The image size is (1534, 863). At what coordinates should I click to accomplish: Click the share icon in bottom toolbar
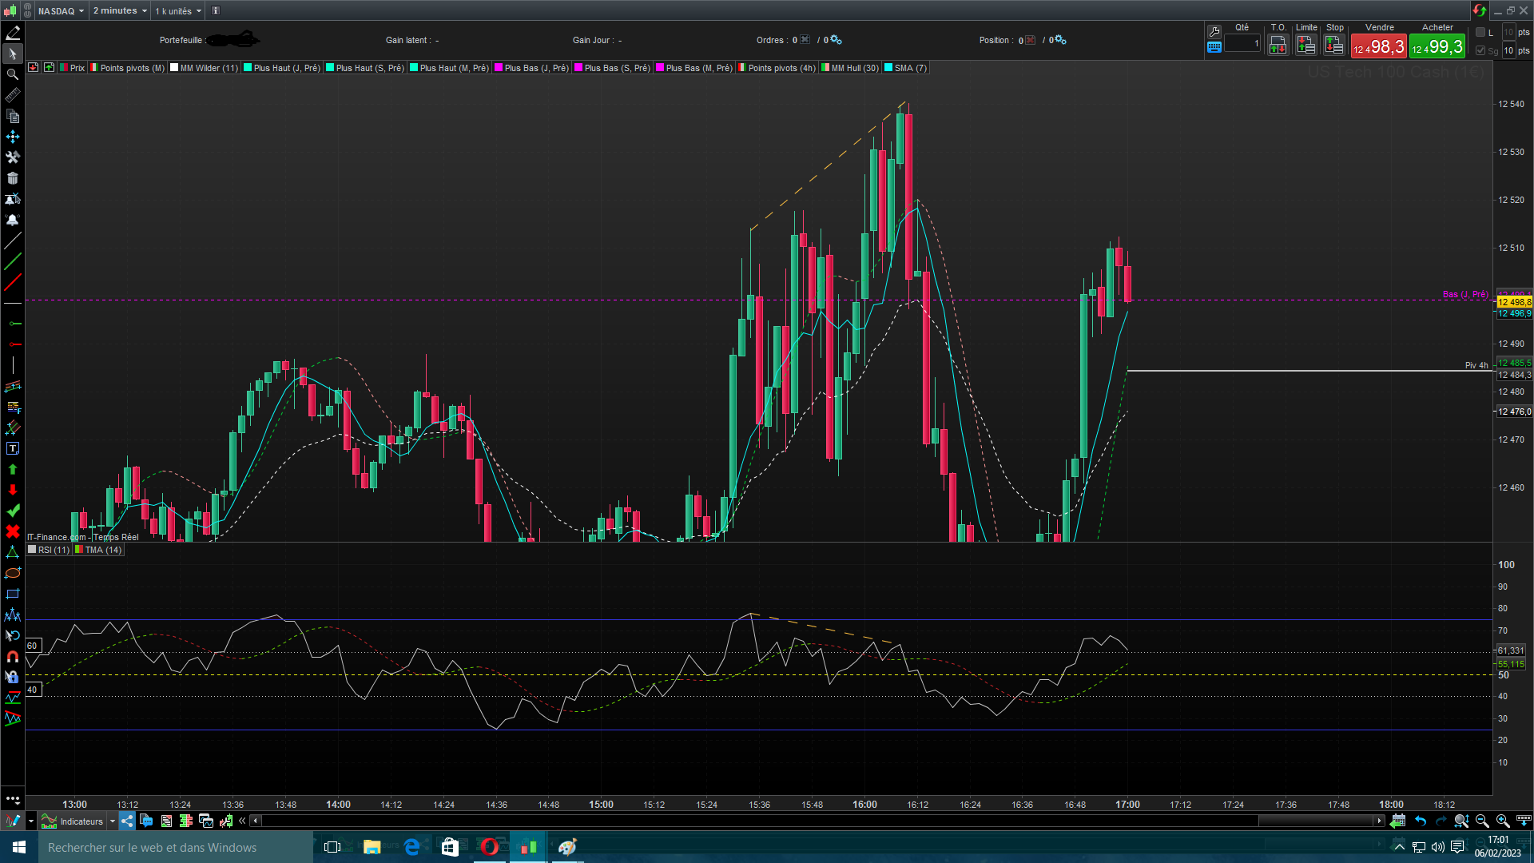point(127,821)
